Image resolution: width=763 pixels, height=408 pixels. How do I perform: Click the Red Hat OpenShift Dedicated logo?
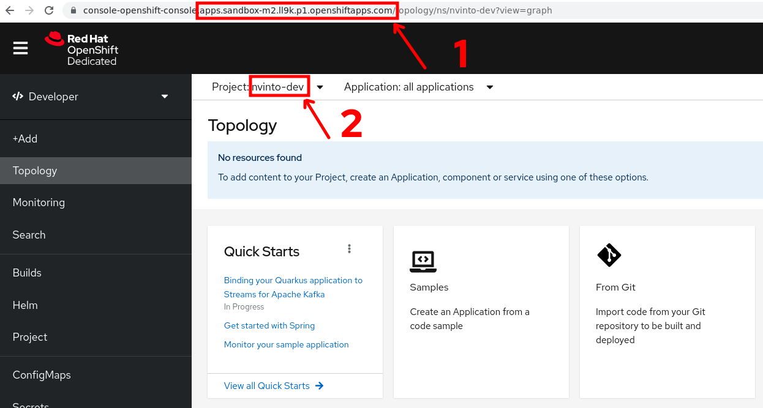[81, 48]
